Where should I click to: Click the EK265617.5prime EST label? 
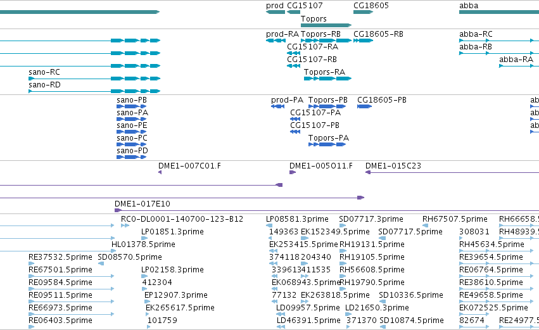tap(180, 308)
